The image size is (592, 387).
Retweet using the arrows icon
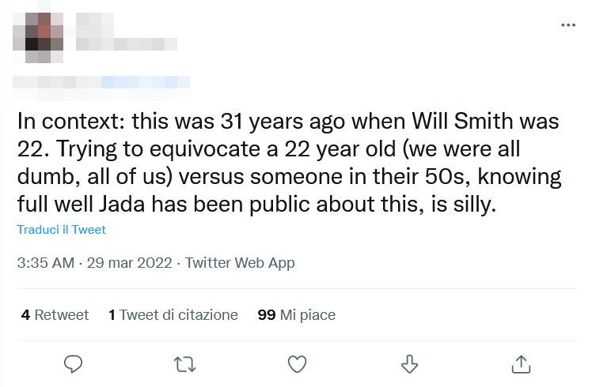[185, 363]
